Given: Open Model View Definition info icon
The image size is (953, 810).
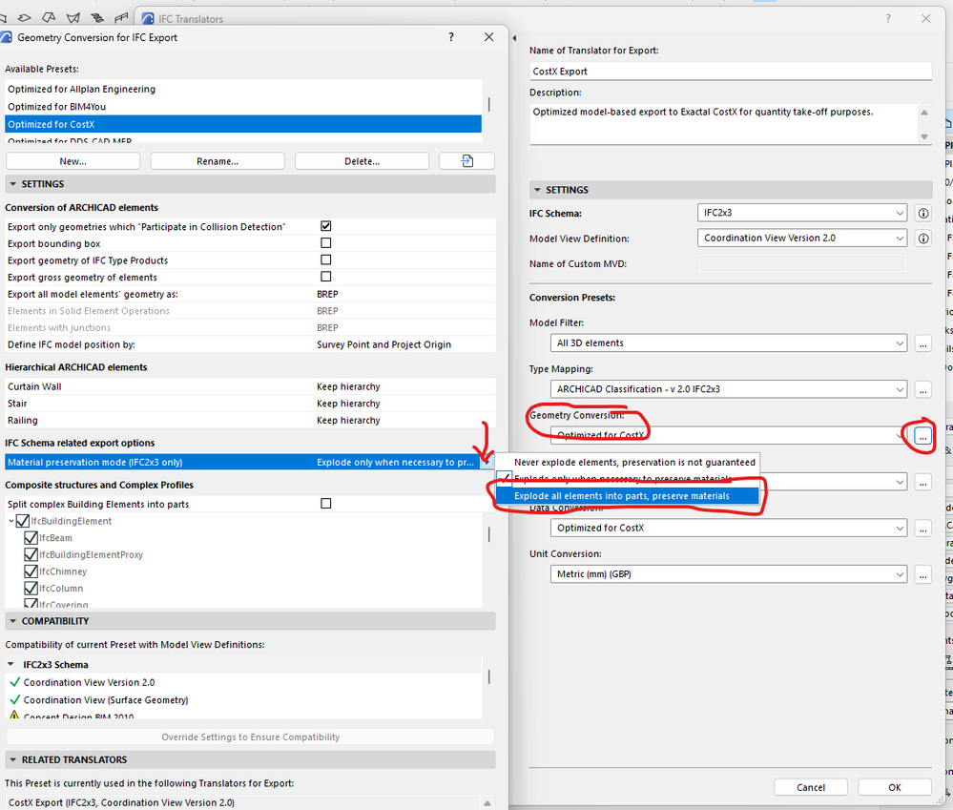Looking at the screenshot, I should [923, 239].
